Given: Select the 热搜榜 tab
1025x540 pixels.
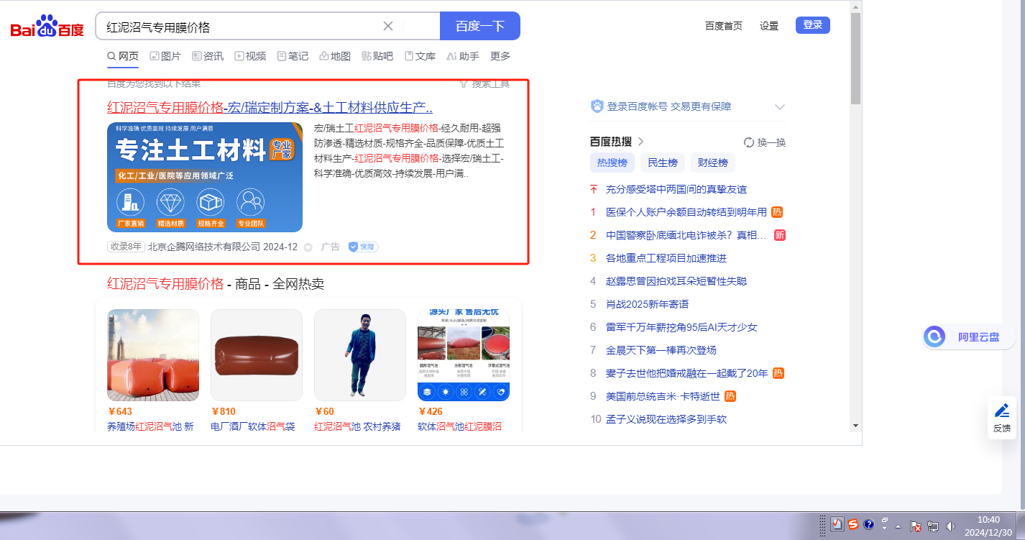Looking at the screenshot, I should [612, 163].
